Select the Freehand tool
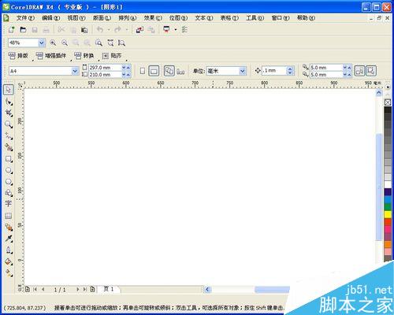This screenshot has width=394, height=315. 9,136
